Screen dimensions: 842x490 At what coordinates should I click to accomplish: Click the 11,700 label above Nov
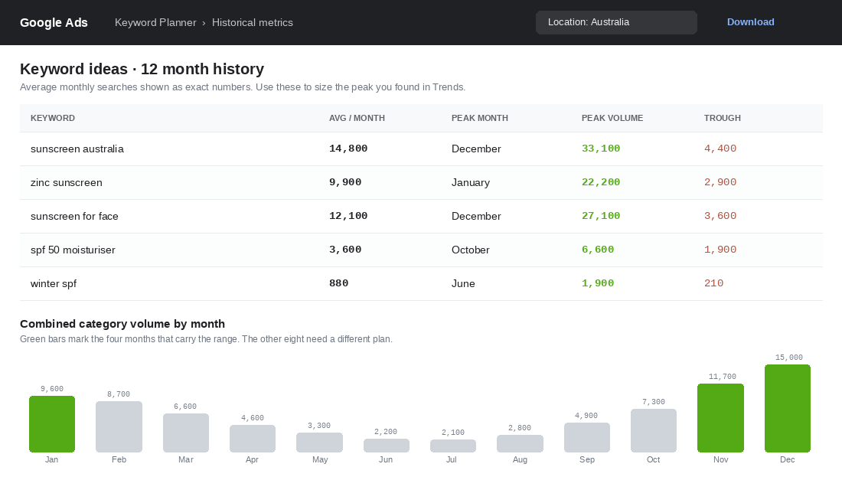[723, 377]
